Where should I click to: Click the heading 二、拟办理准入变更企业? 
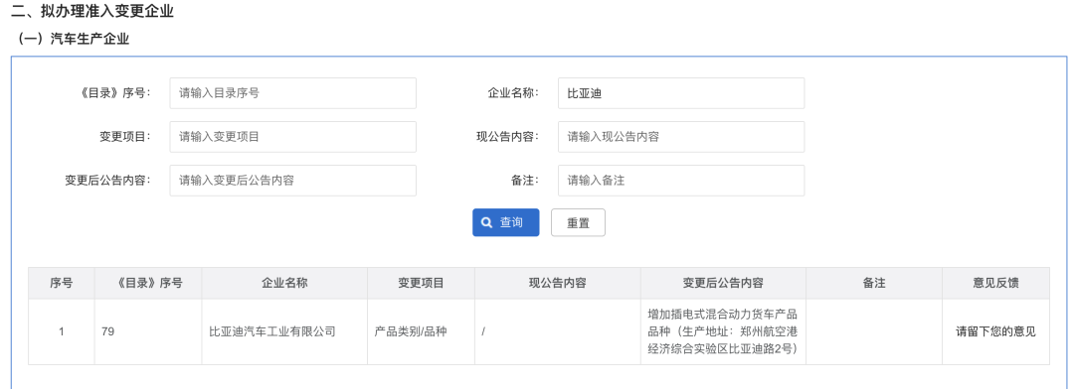click(x=92, y=12)
